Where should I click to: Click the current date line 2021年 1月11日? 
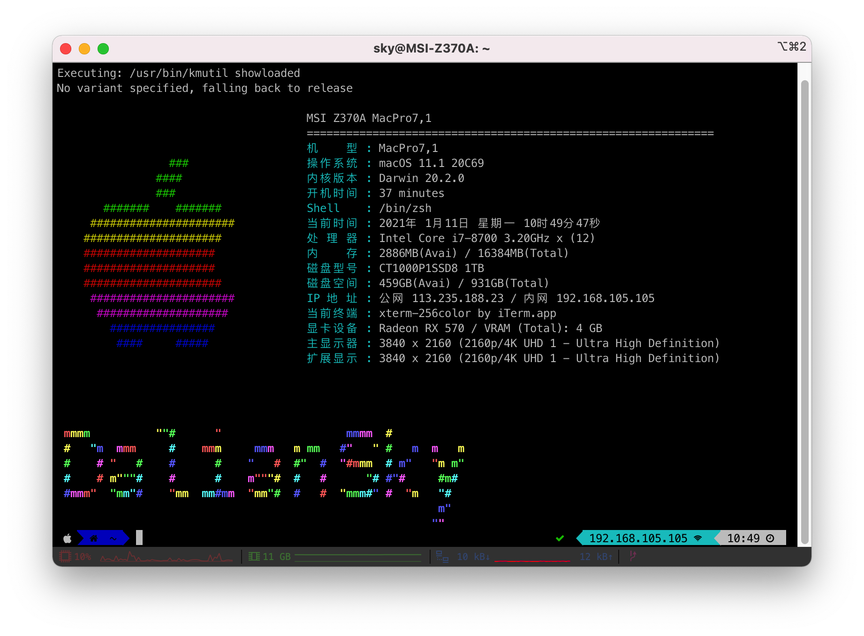tap(489, 223)
